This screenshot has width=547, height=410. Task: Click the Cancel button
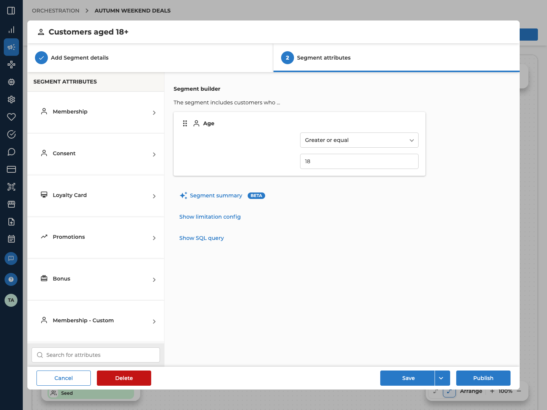pyautogui.click(x=63, y=378)
